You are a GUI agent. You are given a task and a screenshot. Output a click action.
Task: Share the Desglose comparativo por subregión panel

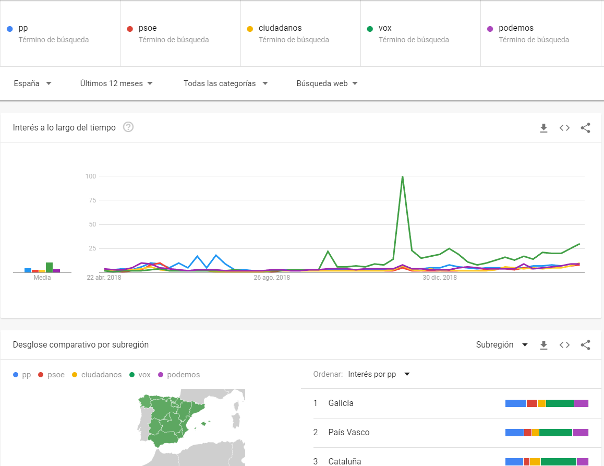pos(585,345)
